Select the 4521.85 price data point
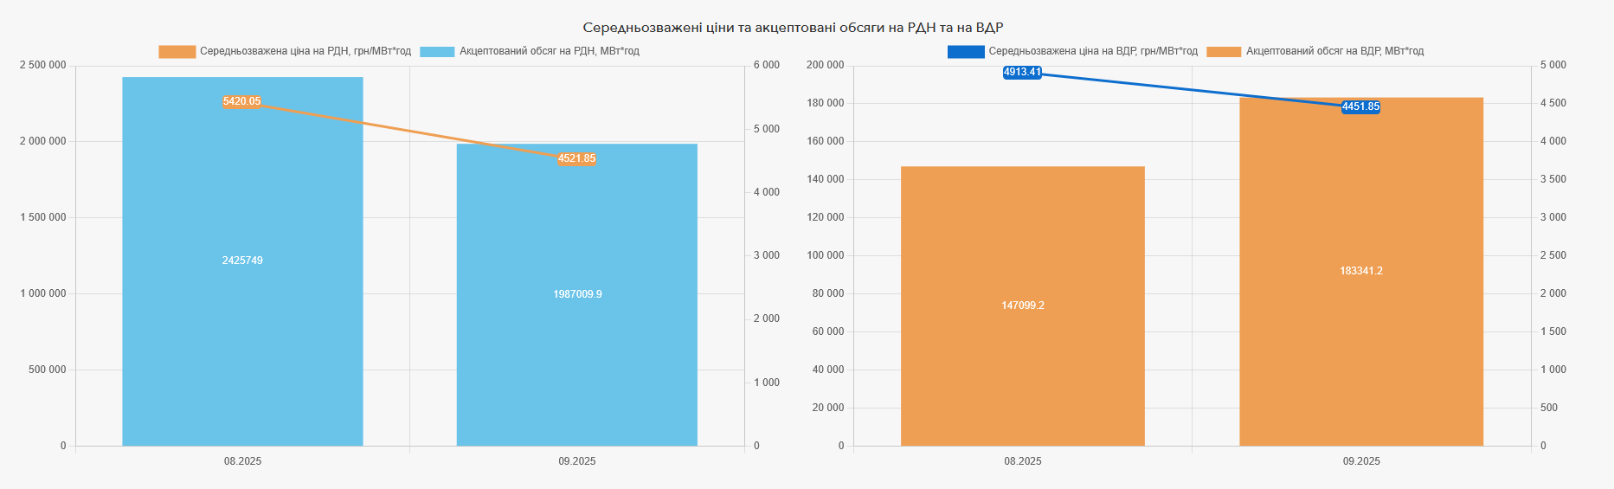The width and height of the screenshot is (1614, 489). pyautogui.click(x=576, y=158)
